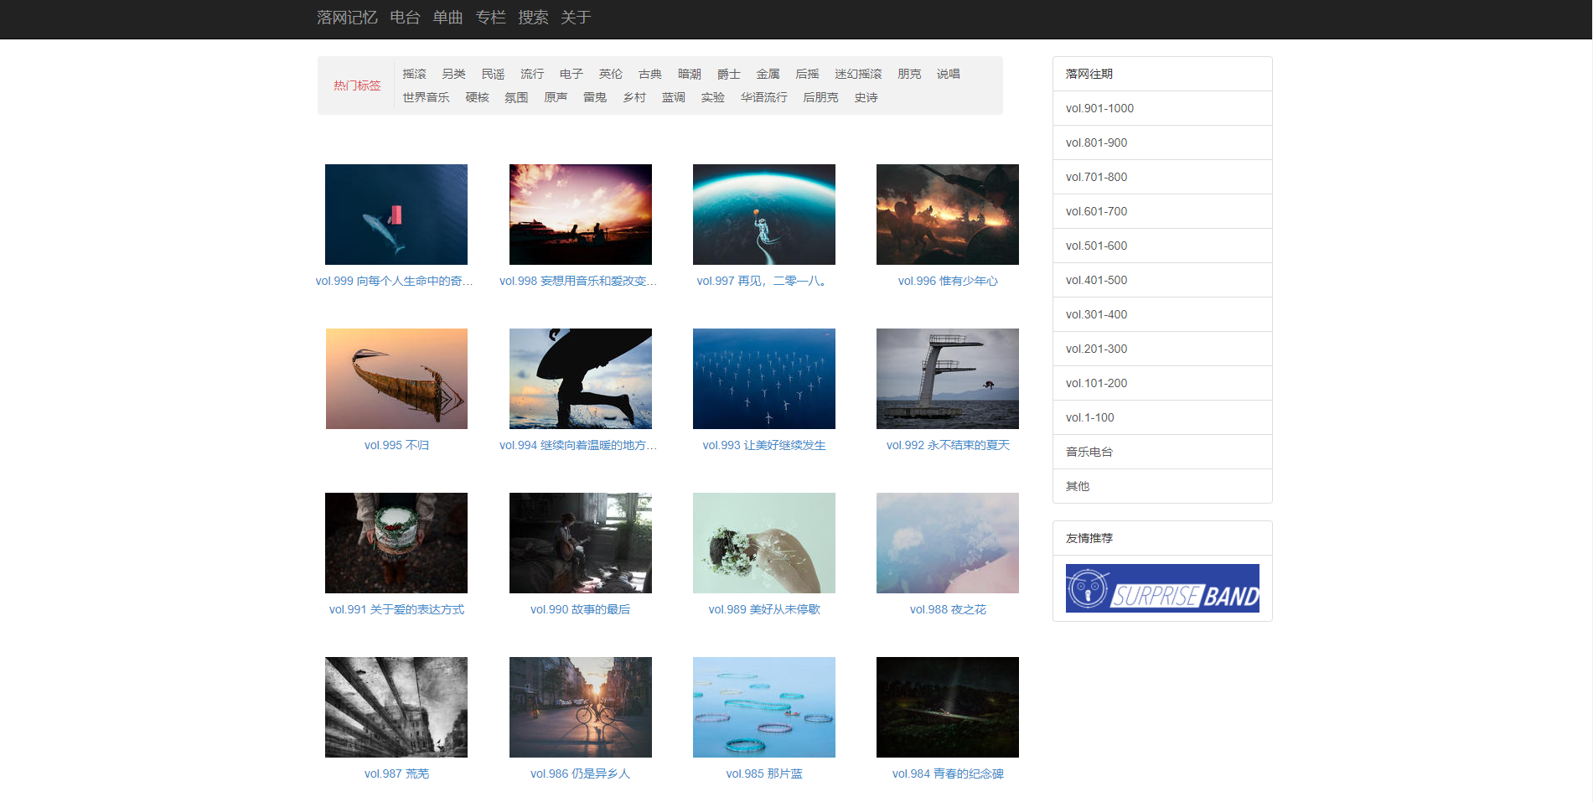Select the 另类 tag
This screenshot has height=802, width=1593.
click(453, 74)
